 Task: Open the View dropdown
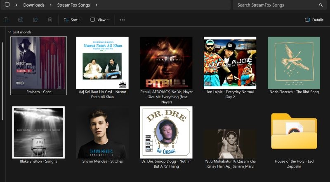tap(100, 20)
